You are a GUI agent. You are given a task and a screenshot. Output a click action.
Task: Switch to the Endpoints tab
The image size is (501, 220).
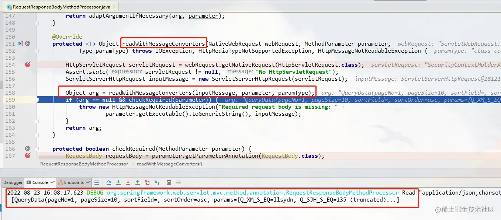(74, 182)
